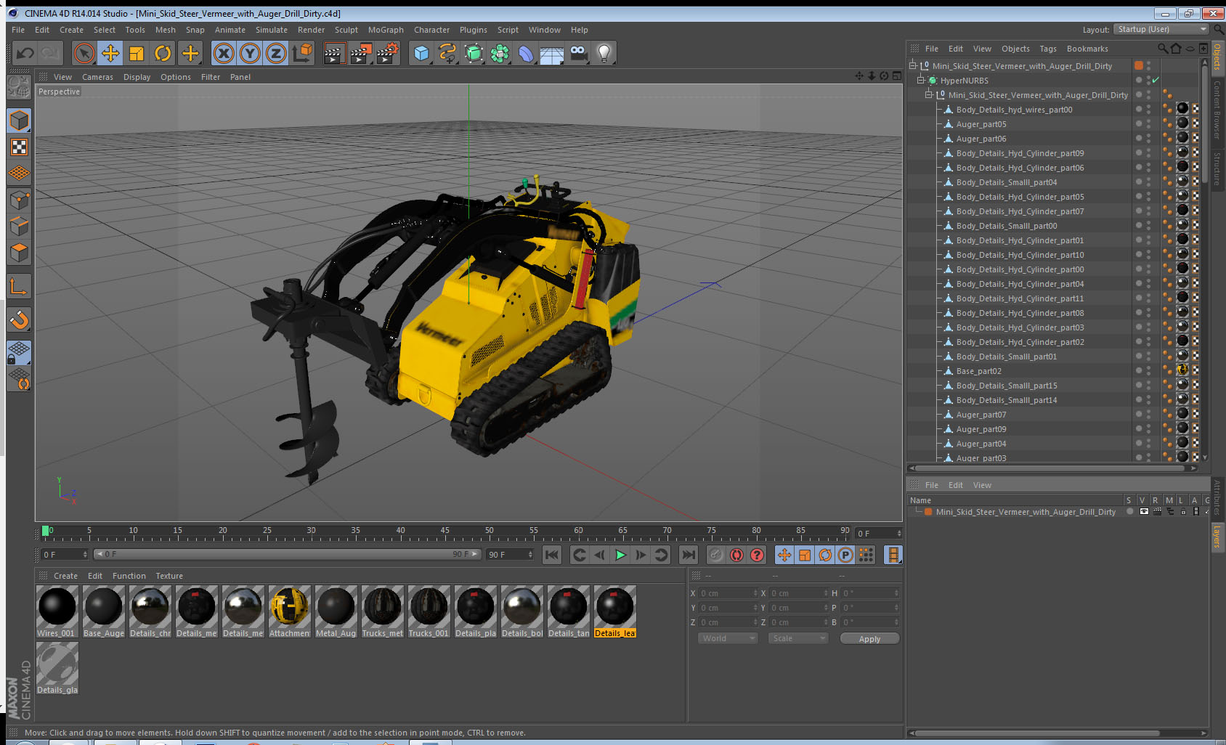Toggle Parameter keyframe recording
The image size is (1226, 745).
tap(845, 555)
